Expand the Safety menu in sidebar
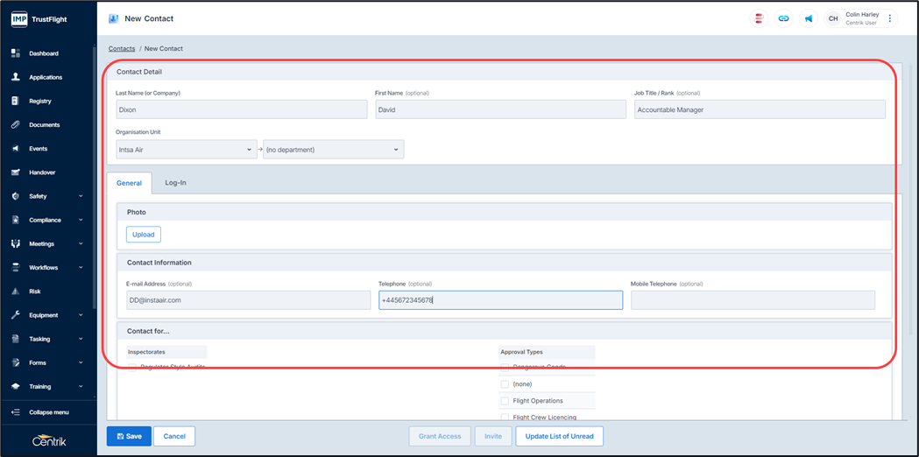 click(x=48, y=196)
